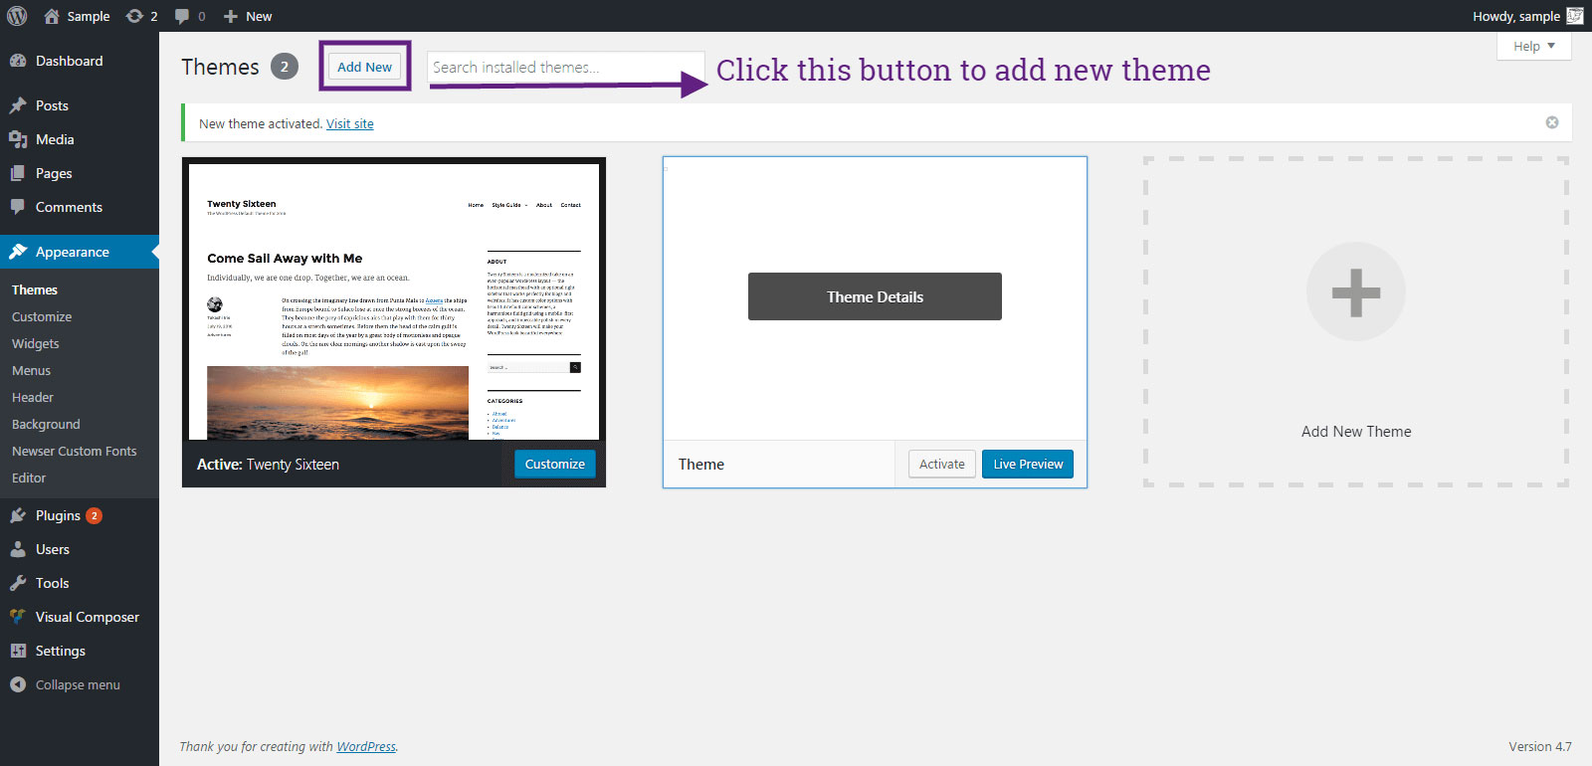The height and width of the screenshot is (766, 1592).
Task: Open the Plugins menu item
Action: pyautogui.click(x=58, y=515)
